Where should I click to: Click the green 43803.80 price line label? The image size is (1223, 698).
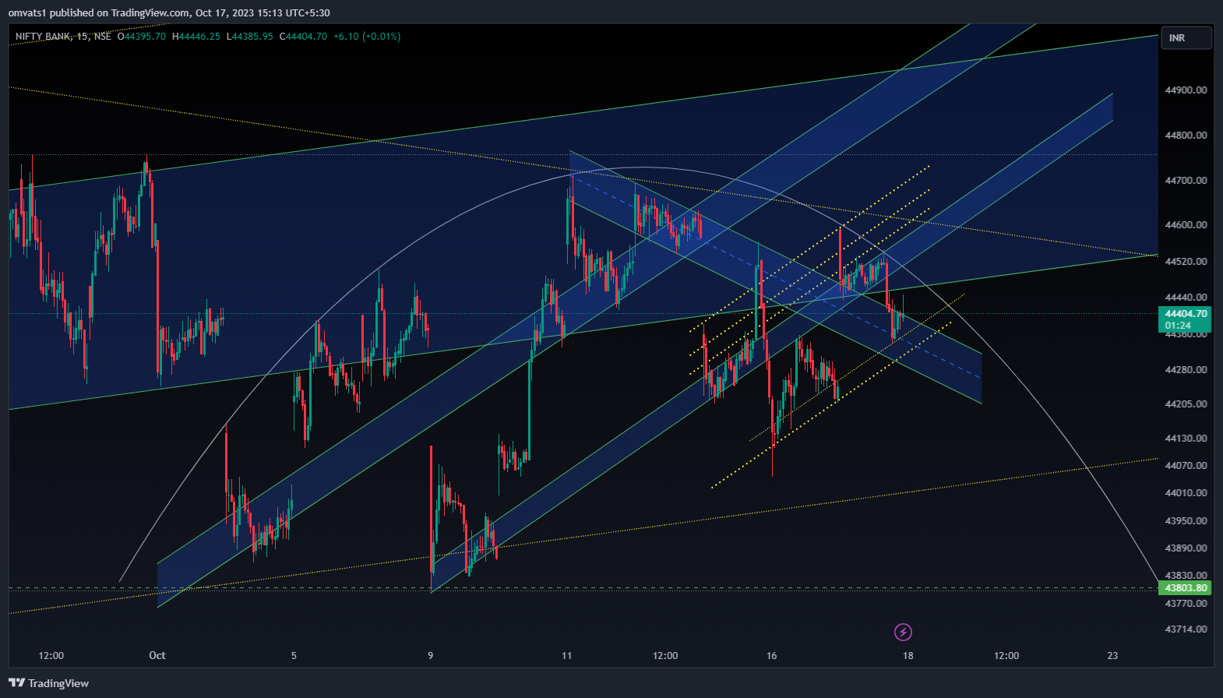coord(1186,588)
